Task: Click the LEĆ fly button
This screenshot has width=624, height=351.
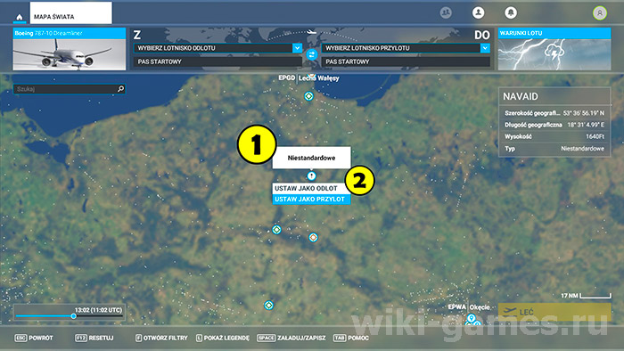Action: [554, 312]
